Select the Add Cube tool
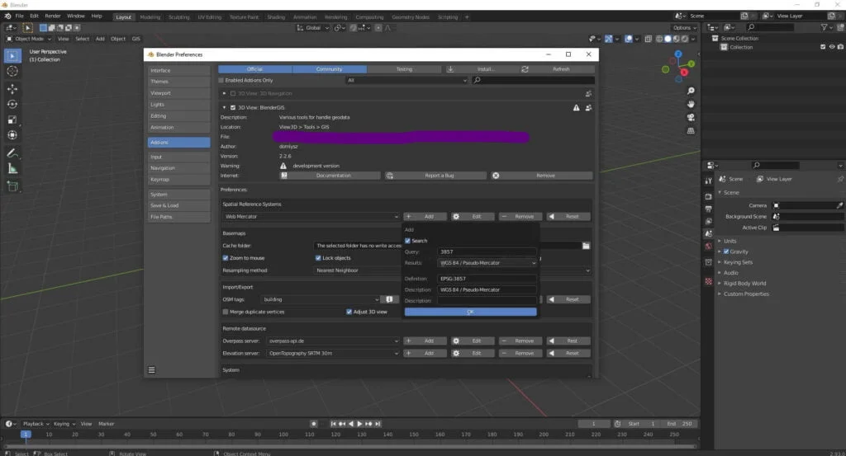Screen dimensions: 846x456 point(12,186)
